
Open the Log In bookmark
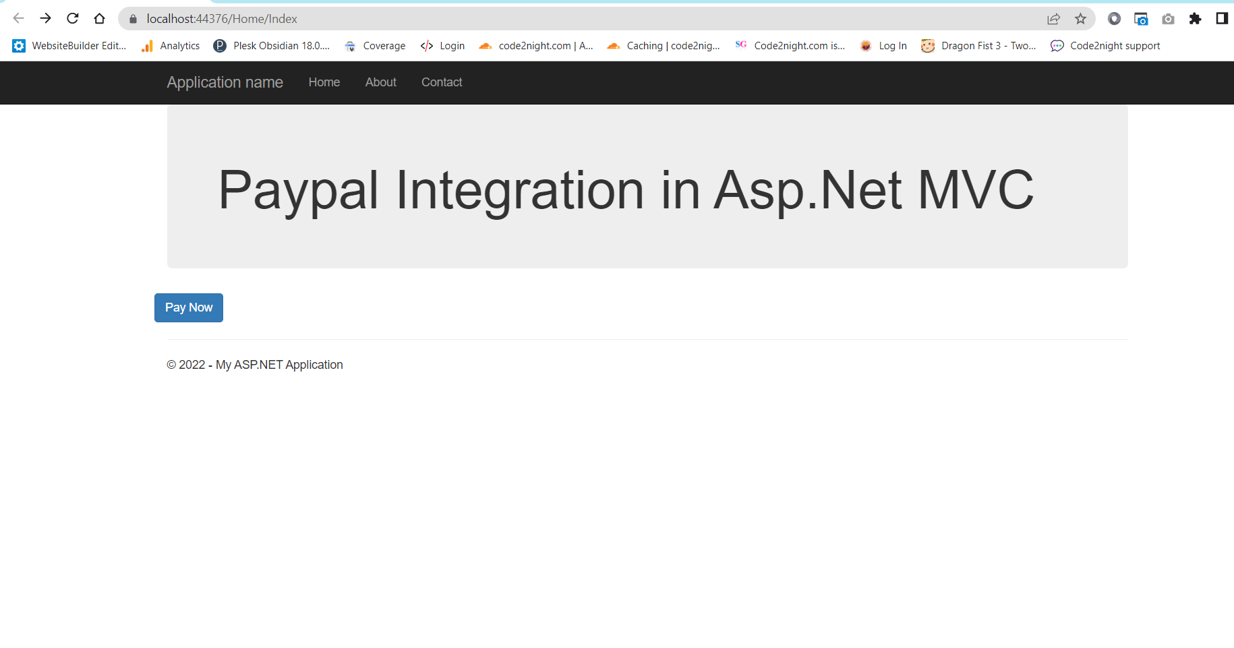click(883, 46)
